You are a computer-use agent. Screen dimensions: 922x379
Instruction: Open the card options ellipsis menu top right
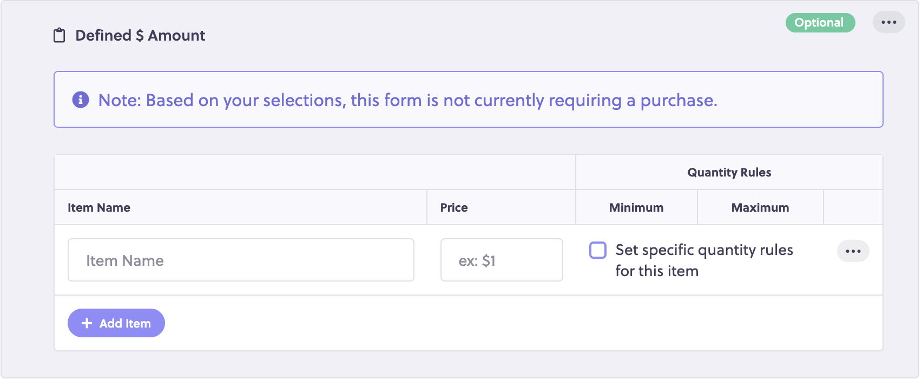pyautogui.click(x=889, y=22)
